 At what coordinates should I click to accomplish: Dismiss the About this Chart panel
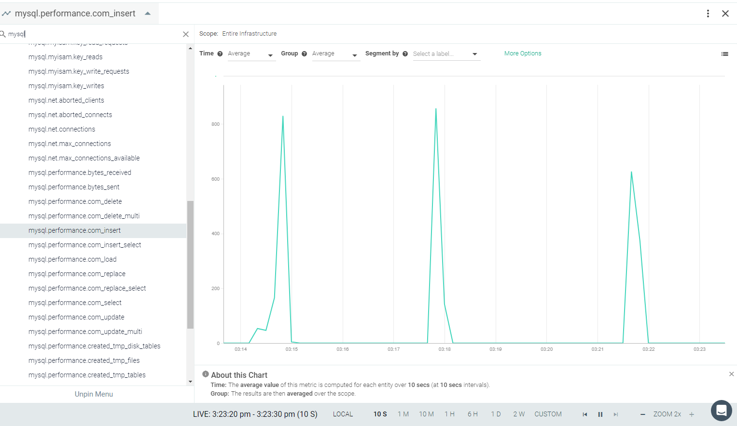(731, 374)
